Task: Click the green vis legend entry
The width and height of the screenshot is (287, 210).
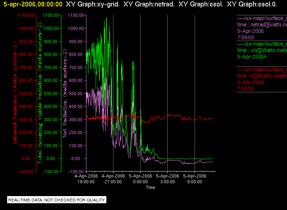Action: click(x=262, y=50)
